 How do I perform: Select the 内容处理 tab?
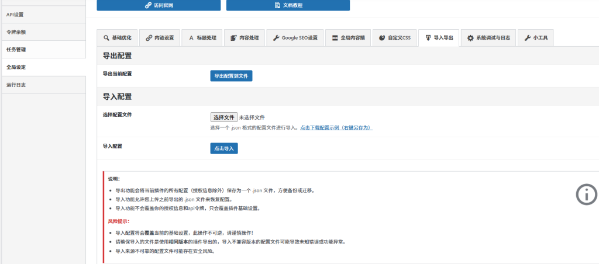coord(245,38)
